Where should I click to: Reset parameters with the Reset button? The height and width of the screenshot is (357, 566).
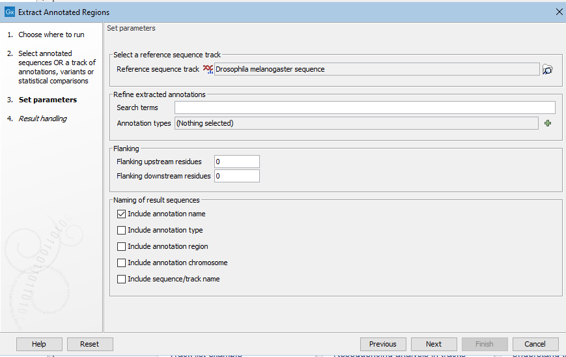89,344
